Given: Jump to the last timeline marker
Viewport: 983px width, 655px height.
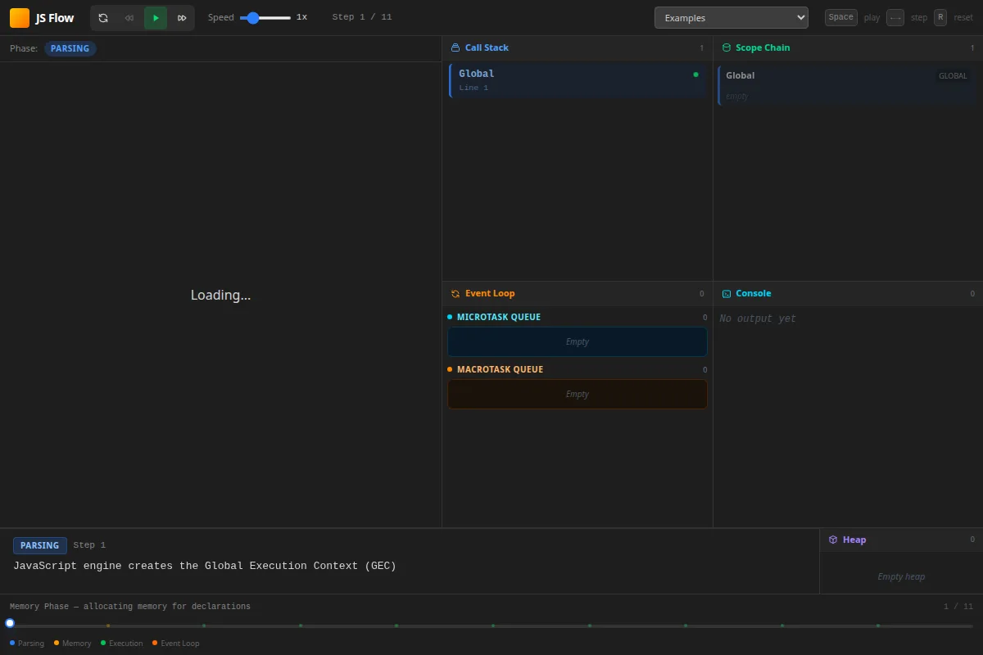Looking at the screenshot, I should pos(878,626).
